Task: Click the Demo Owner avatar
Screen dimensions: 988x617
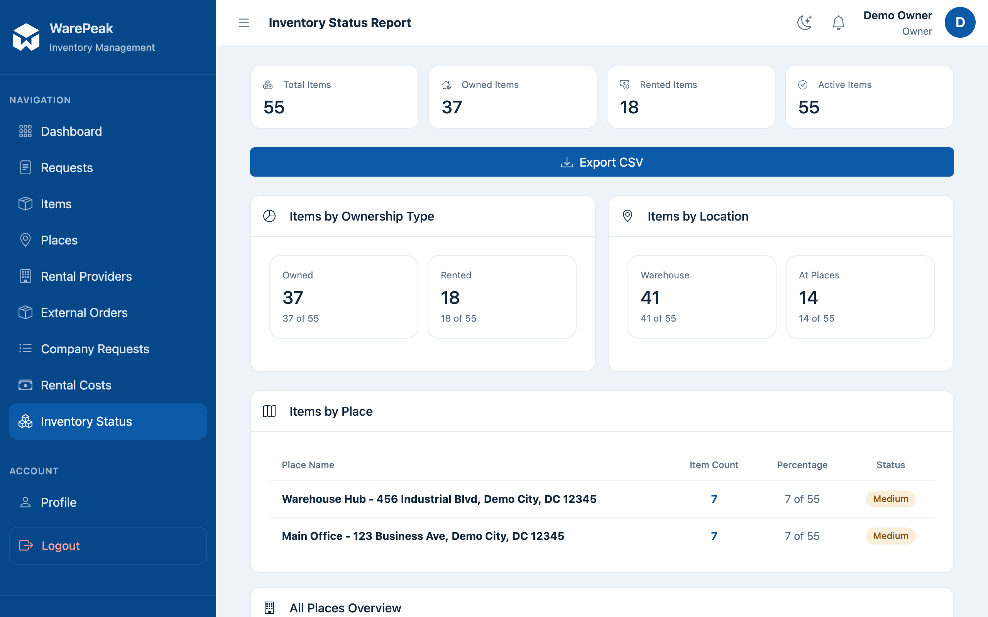Action: click(x=960, y=22)
